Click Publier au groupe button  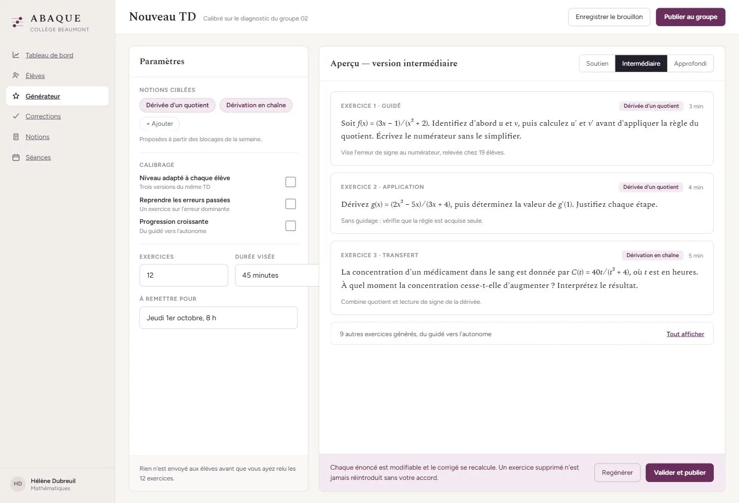point(691,17)
